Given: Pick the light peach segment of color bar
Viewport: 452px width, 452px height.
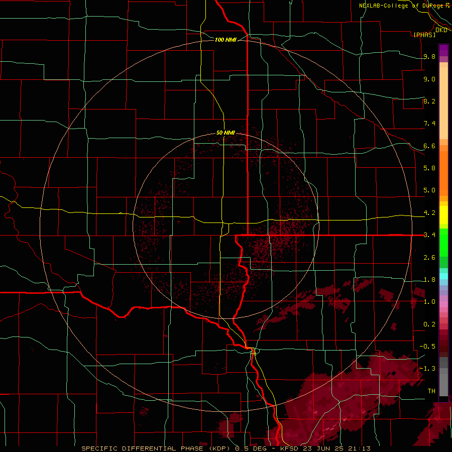Looking at the screenshot, I should click(x=443, y=103).
